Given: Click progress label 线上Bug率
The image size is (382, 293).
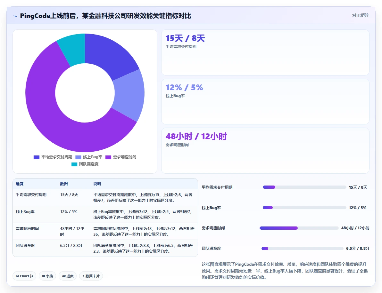Looking at the screenshot, I should (211, 208).
